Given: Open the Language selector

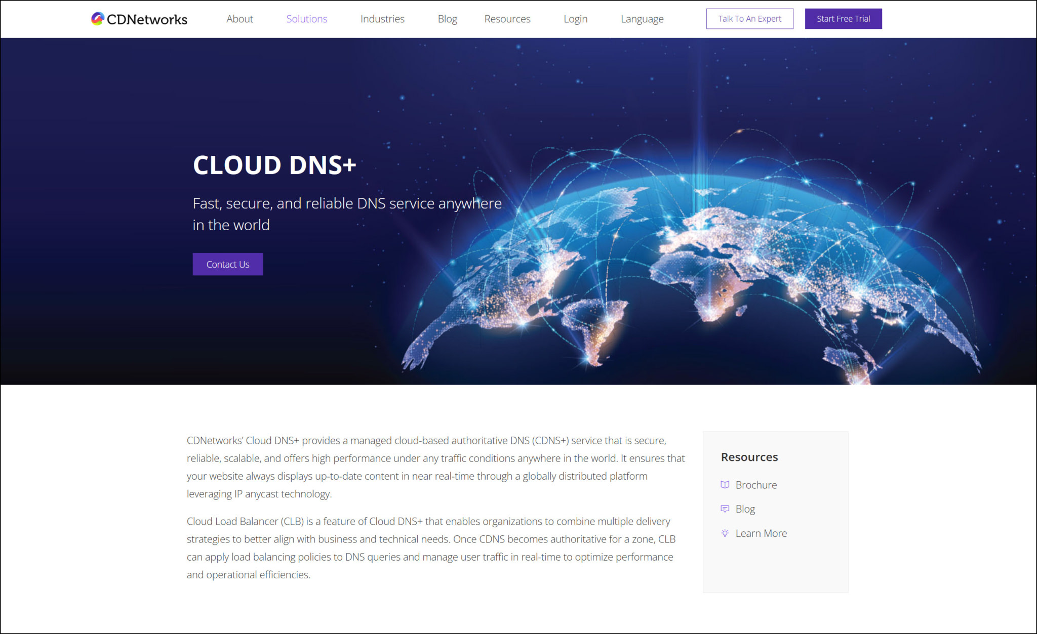Looking at the screenshot, I should [642, 19].
